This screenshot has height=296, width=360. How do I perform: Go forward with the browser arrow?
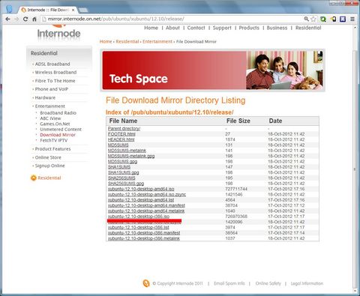pyautogui.click(x=16, y=19)
